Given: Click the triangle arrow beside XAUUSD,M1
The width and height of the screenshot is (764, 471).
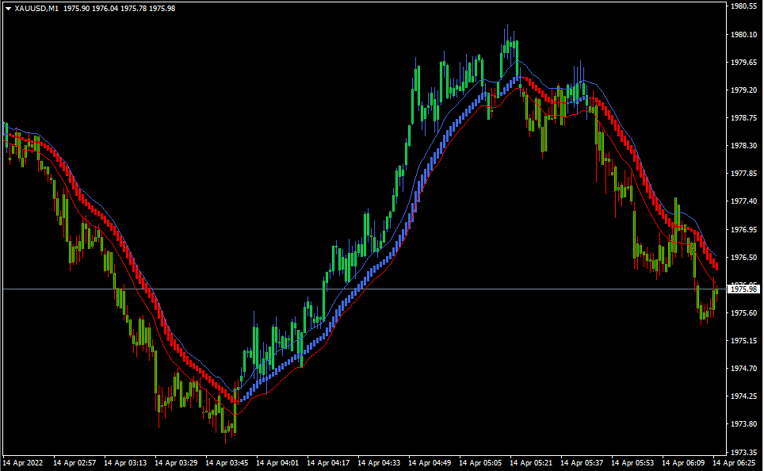Looking at the screenshot, I should pyautogui.click(x=8, y=8).
